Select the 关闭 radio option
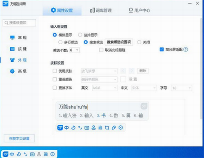Screen dimensions: 204x158 (139, 42)
